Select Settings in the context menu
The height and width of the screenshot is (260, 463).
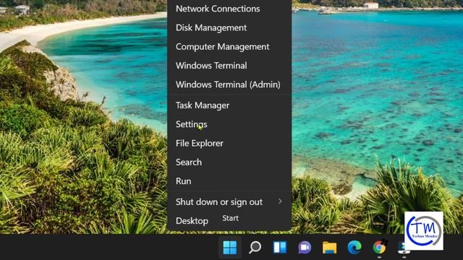click(x=229, y=124)
